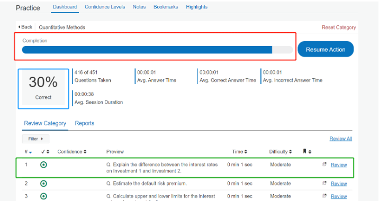Click the Review All link
Viewport: 379px width, 201px height.
[x=340, y=139]
